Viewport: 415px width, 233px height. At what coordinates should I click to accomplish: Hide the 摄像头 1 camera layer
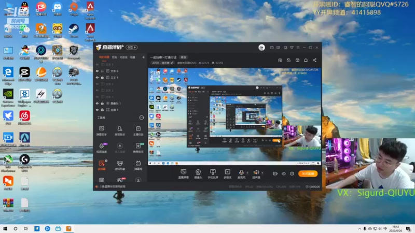click(97, 103)
